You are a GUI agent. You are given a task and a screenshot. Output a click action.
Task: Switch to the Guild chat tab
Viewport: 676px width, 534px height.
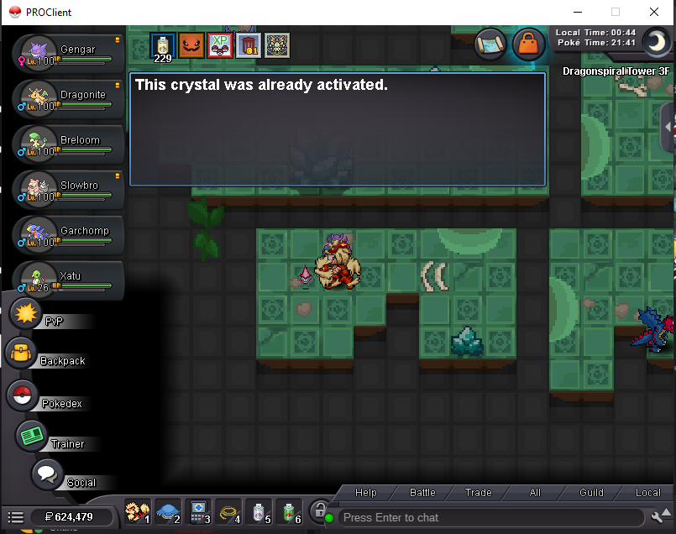coord(591,493)
